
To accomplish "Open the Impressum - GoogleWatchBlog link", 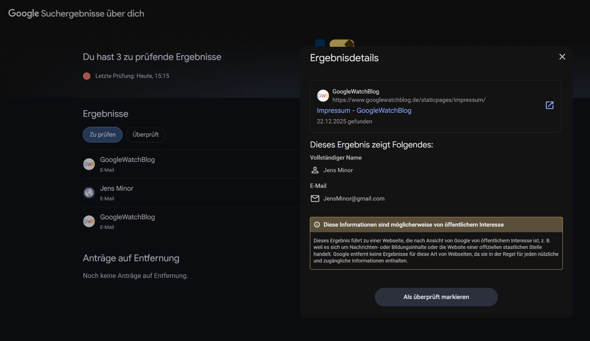I will click(x=364, y=111).
